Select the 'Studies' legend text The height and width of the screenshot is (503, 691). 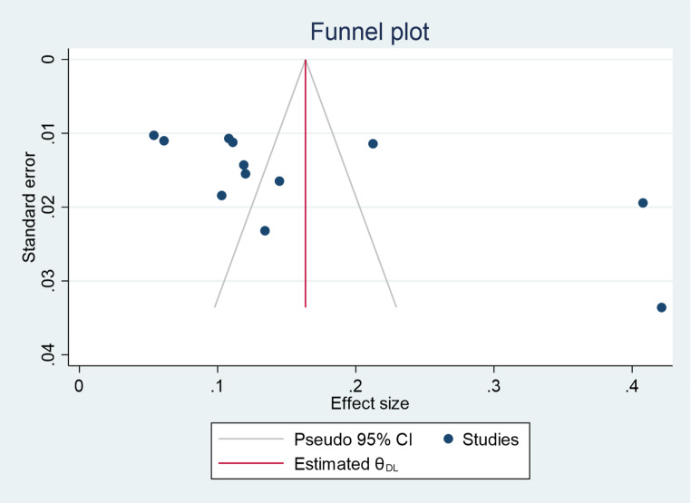click(x=491, y=440)
